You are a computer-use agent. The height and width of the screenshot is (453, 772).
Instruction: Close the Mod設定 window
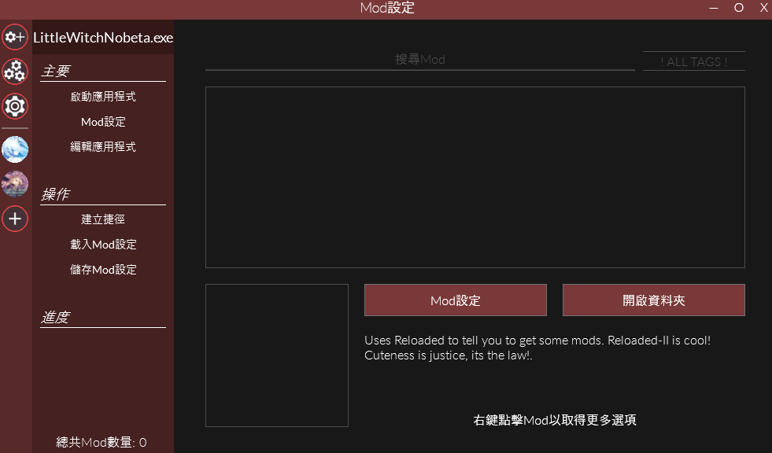pos(764,8)
